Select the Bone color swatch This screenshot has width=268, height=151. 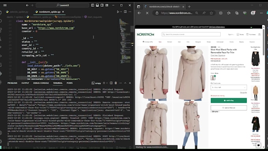(x=213, y=78)
